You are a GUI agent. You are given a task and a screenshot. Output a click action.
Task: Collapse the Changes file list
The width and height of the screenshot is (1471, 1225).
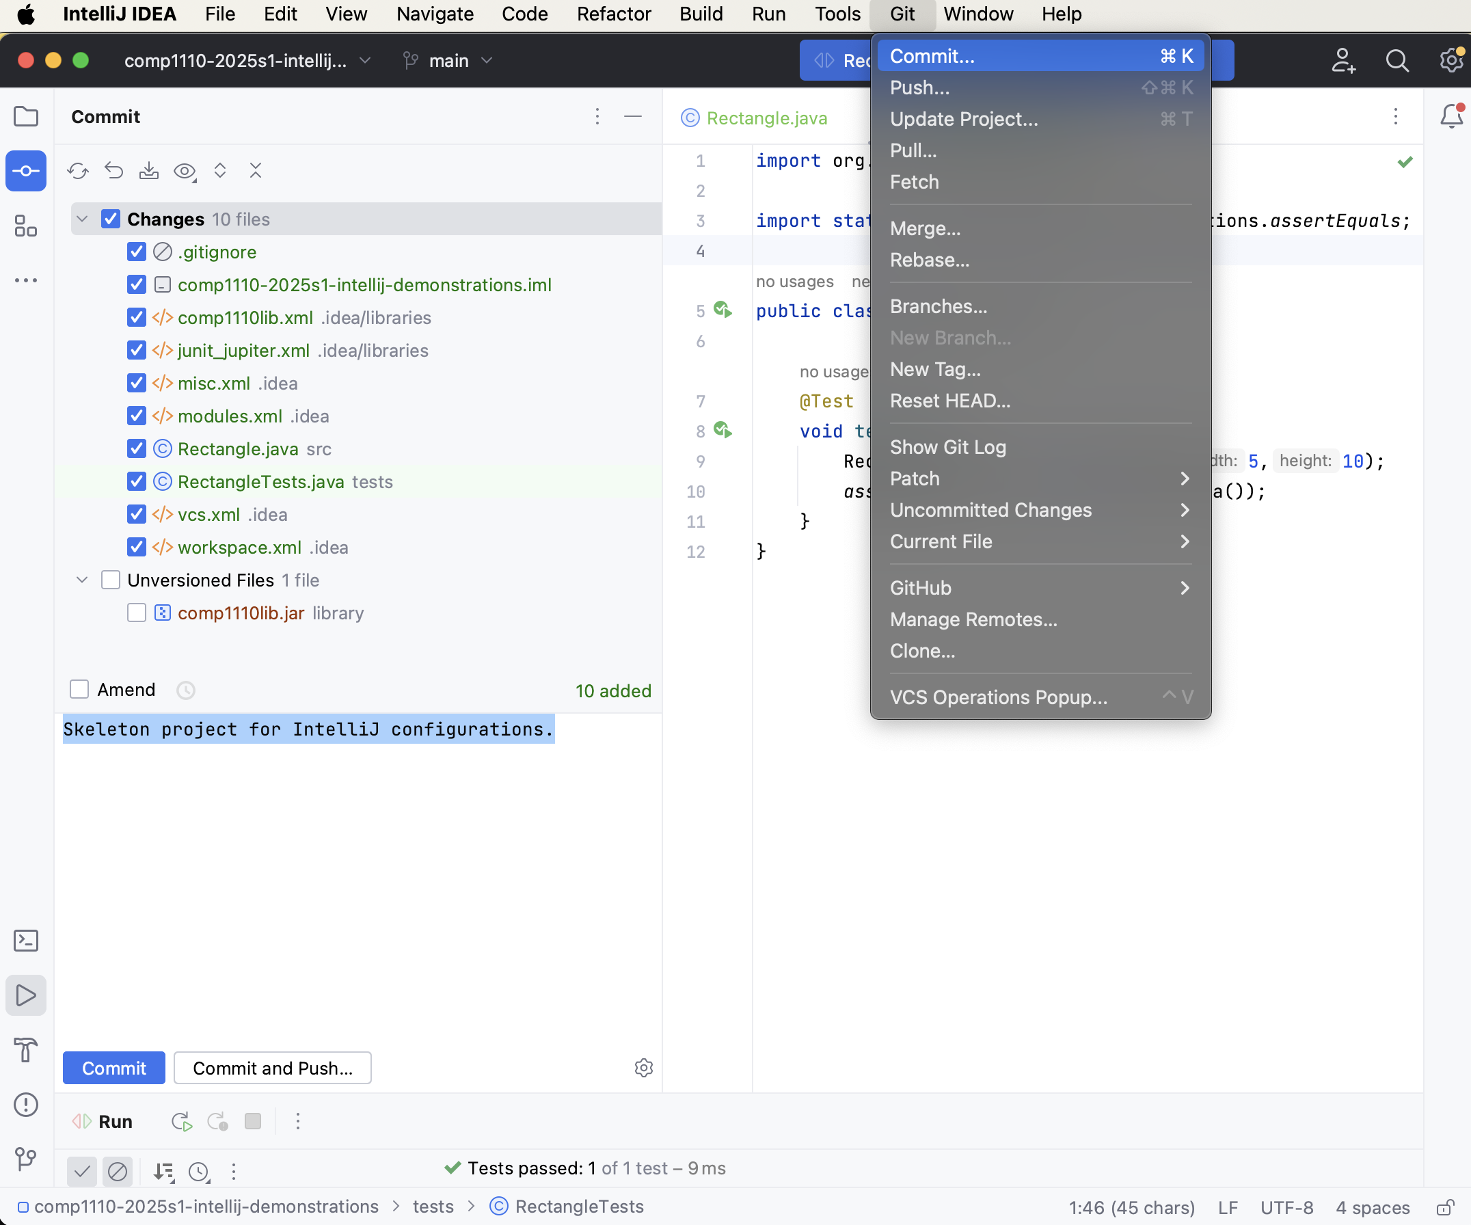coord(82,219)
